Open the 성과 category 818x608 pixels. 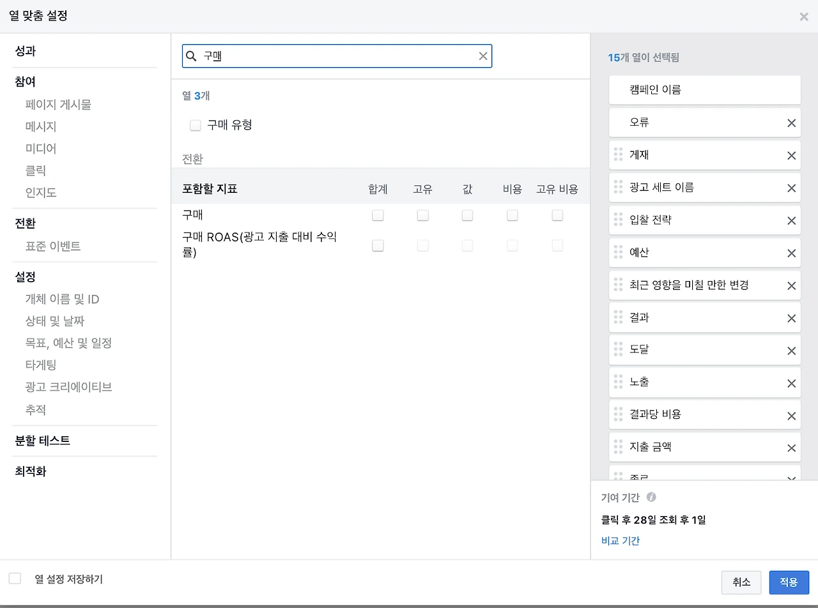click(x=26, y=52)
